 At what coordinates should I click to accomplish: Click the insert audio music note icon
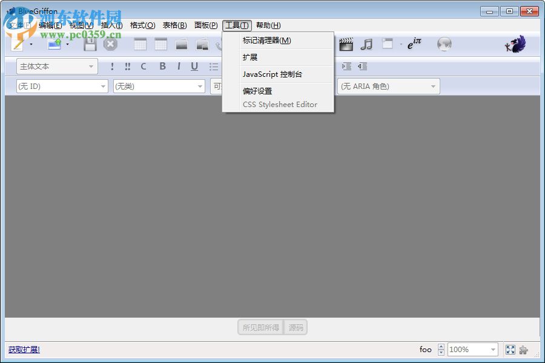pyautogui.click(x=365, y=44)
